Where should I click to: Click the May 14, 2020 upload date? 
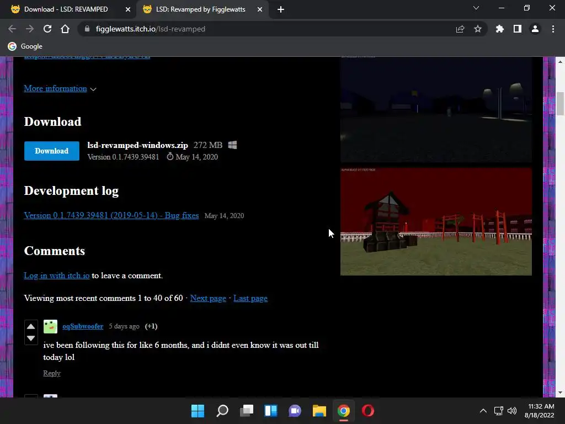[197, 157]
